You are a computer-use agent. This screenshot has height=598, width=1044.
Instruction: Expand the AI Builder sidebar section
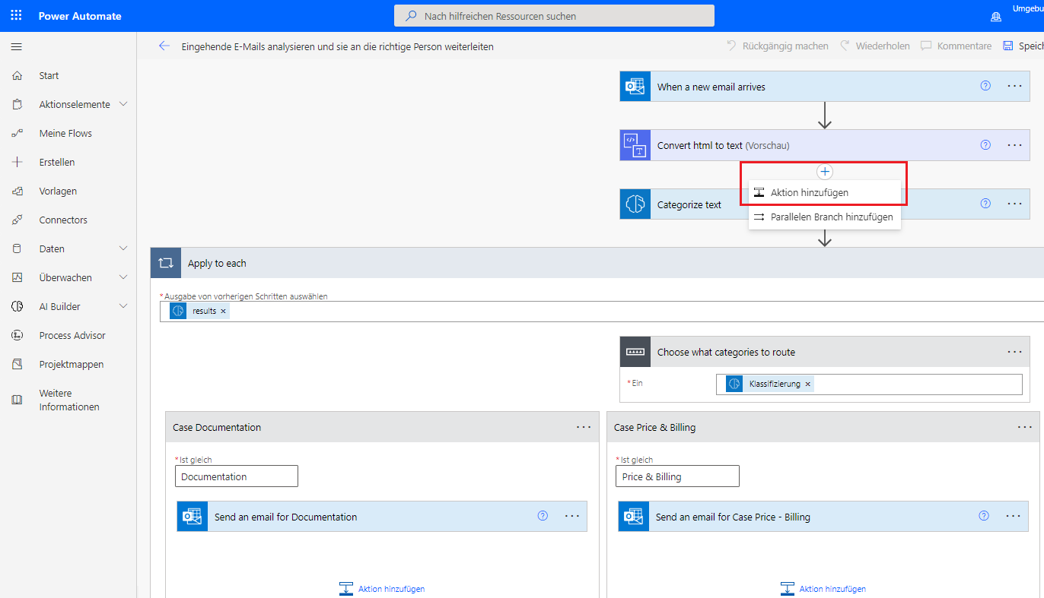click(123, 306)
